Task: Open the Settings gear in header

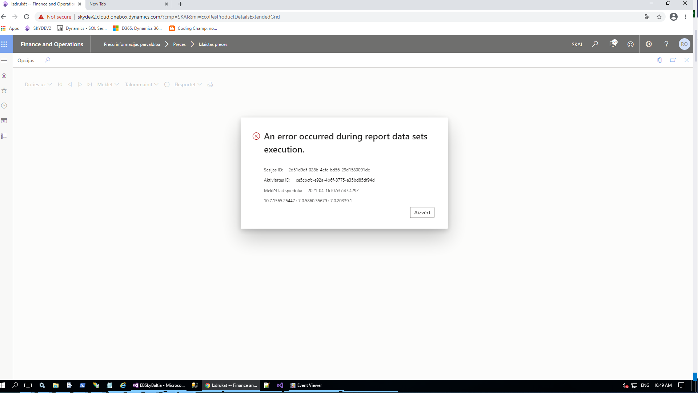Action: 649,44
